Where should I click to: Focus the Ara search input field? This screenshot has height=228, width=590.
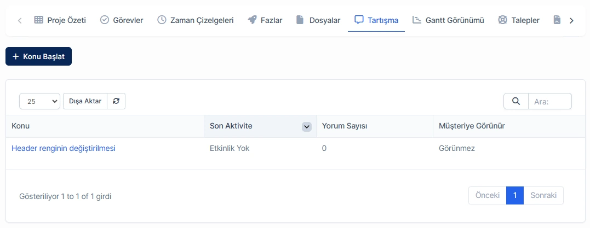point(550,101)
